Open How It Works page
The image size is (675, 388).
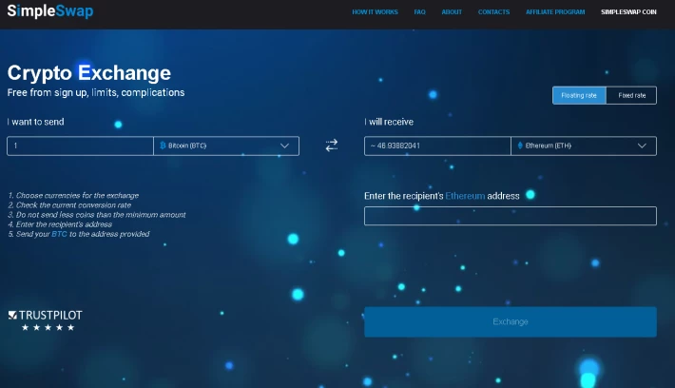pos(375,12)
